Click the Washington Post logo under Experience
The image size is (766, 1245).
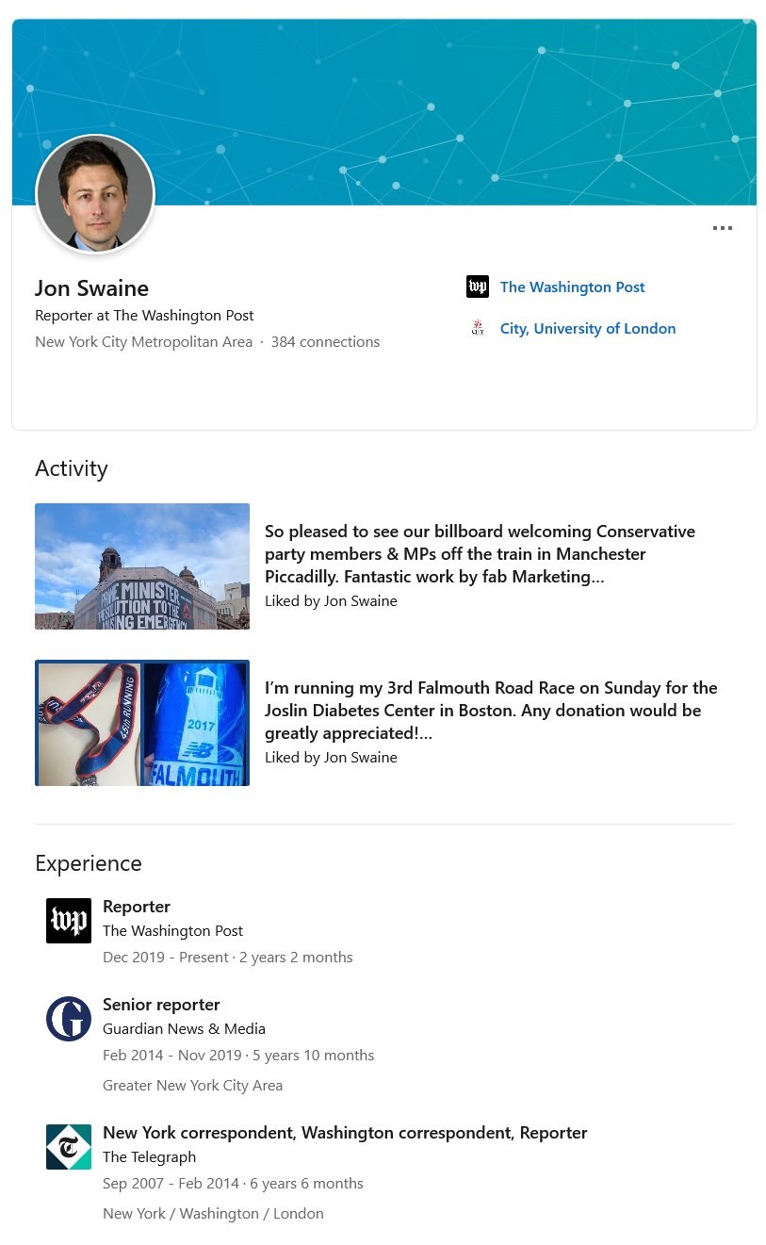(69, 921)
